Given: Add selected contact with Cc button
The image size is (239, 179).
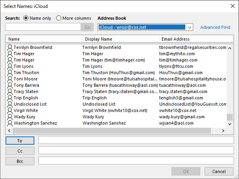Looking at the screenshot, I should (20, 151).
